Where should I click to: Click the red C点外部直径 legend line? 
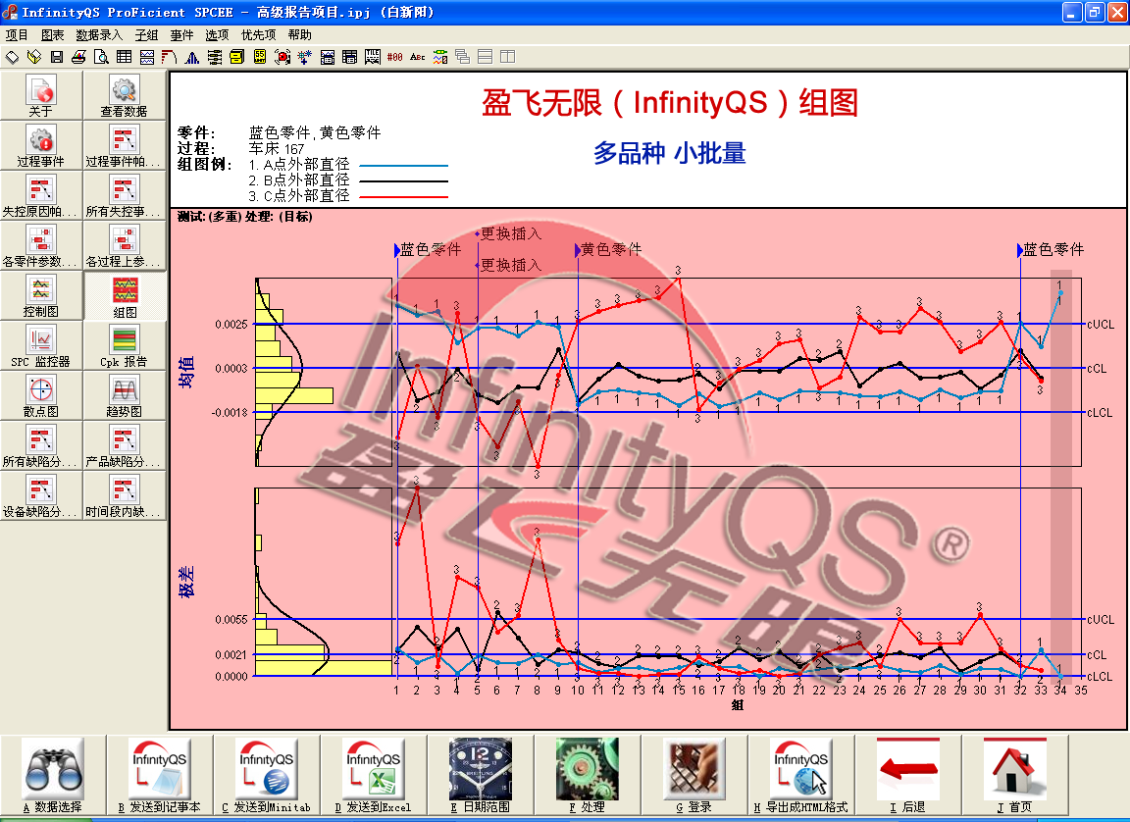(x=404, y=197)
